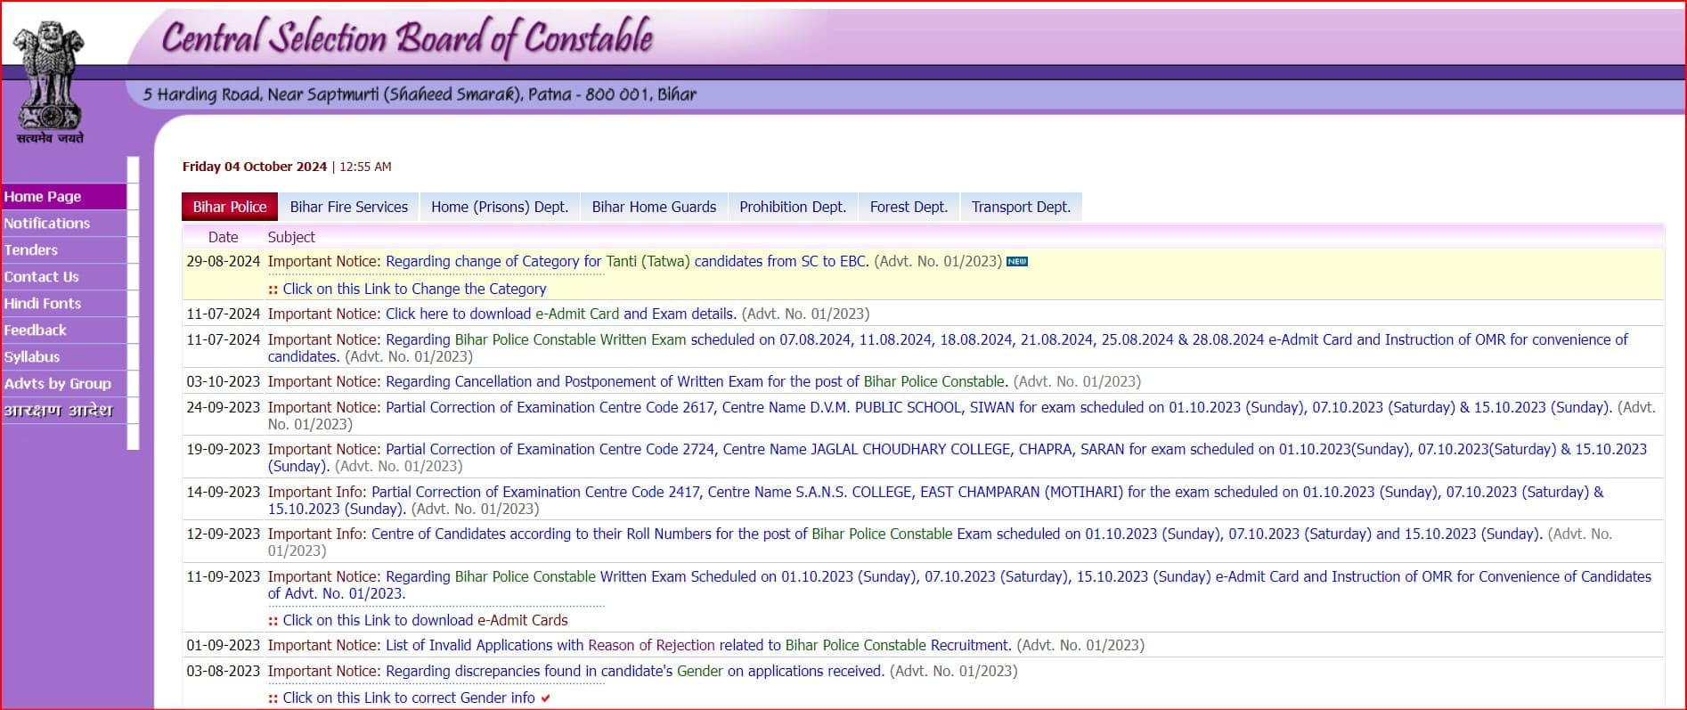
Task: Click the 5 Harding Road address text
Action: [x=420, y=94]
